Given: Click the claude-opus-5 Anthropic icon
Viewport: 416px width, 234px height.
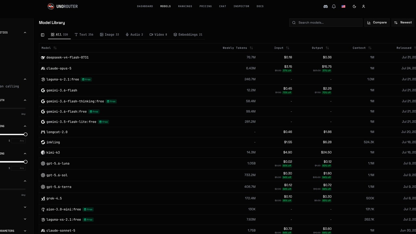Looking at the screenshot, I should [x=43, y=69].
